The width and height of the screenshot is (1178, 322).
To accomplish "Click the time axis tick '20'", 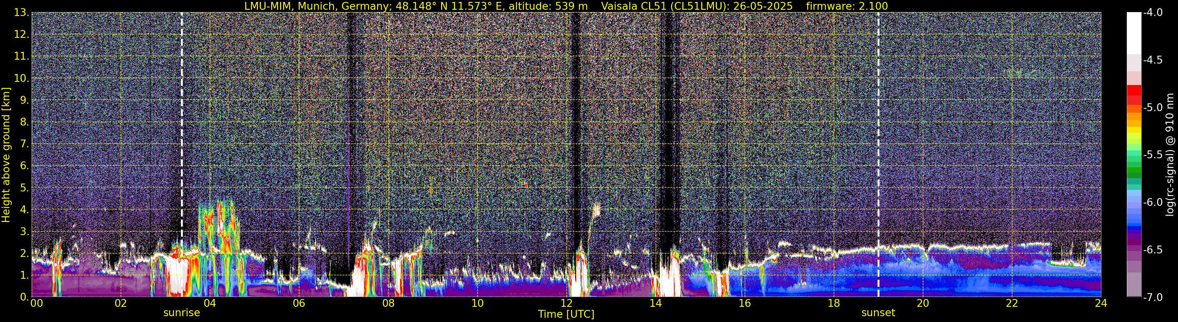I will (923, 303).
